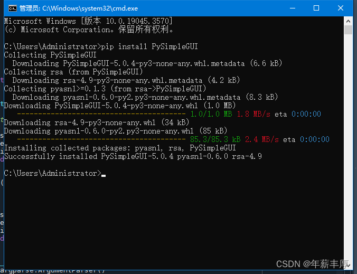The height and width of the screenshot is (274, 357).
Task: Click the Microsoft Windows version line
Action: pos(88,21)
